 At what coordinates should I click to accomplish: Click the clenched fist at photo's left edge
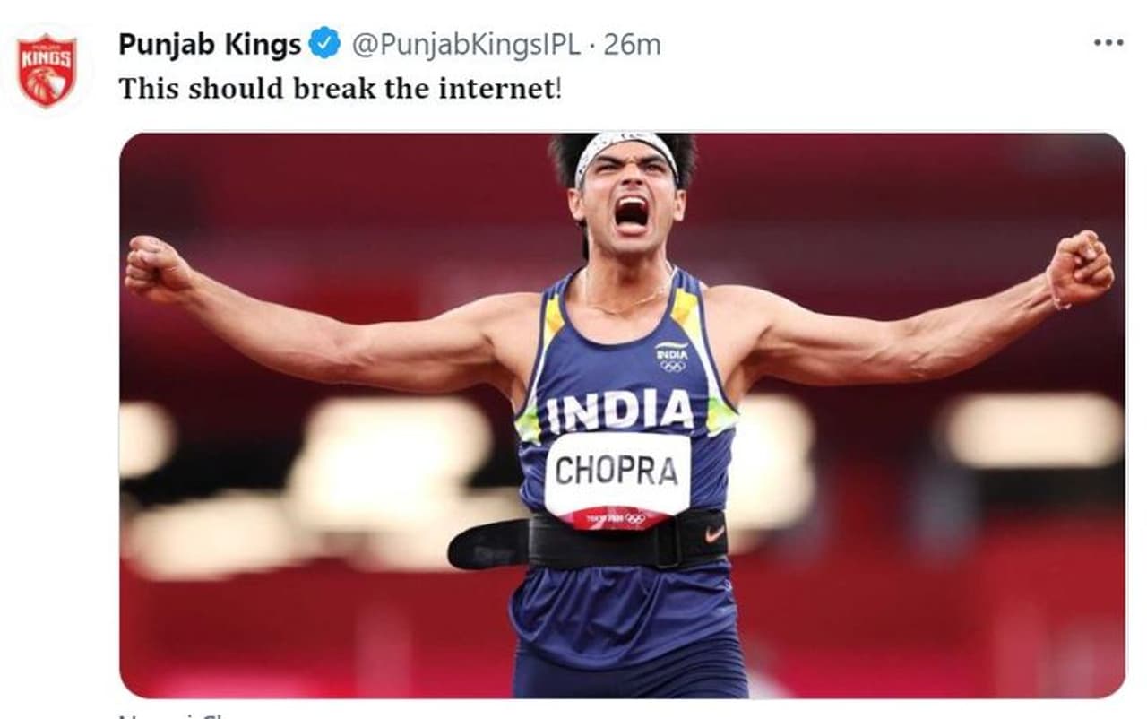[x=155, y=267]
